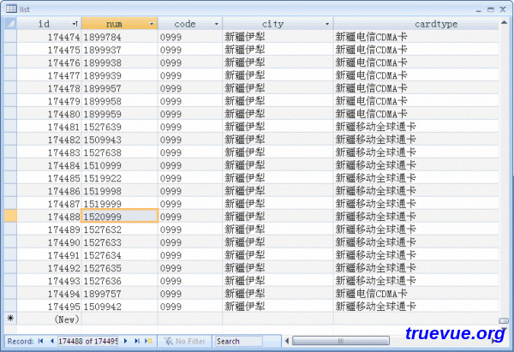Click id cell 174481

click(49, 127)
